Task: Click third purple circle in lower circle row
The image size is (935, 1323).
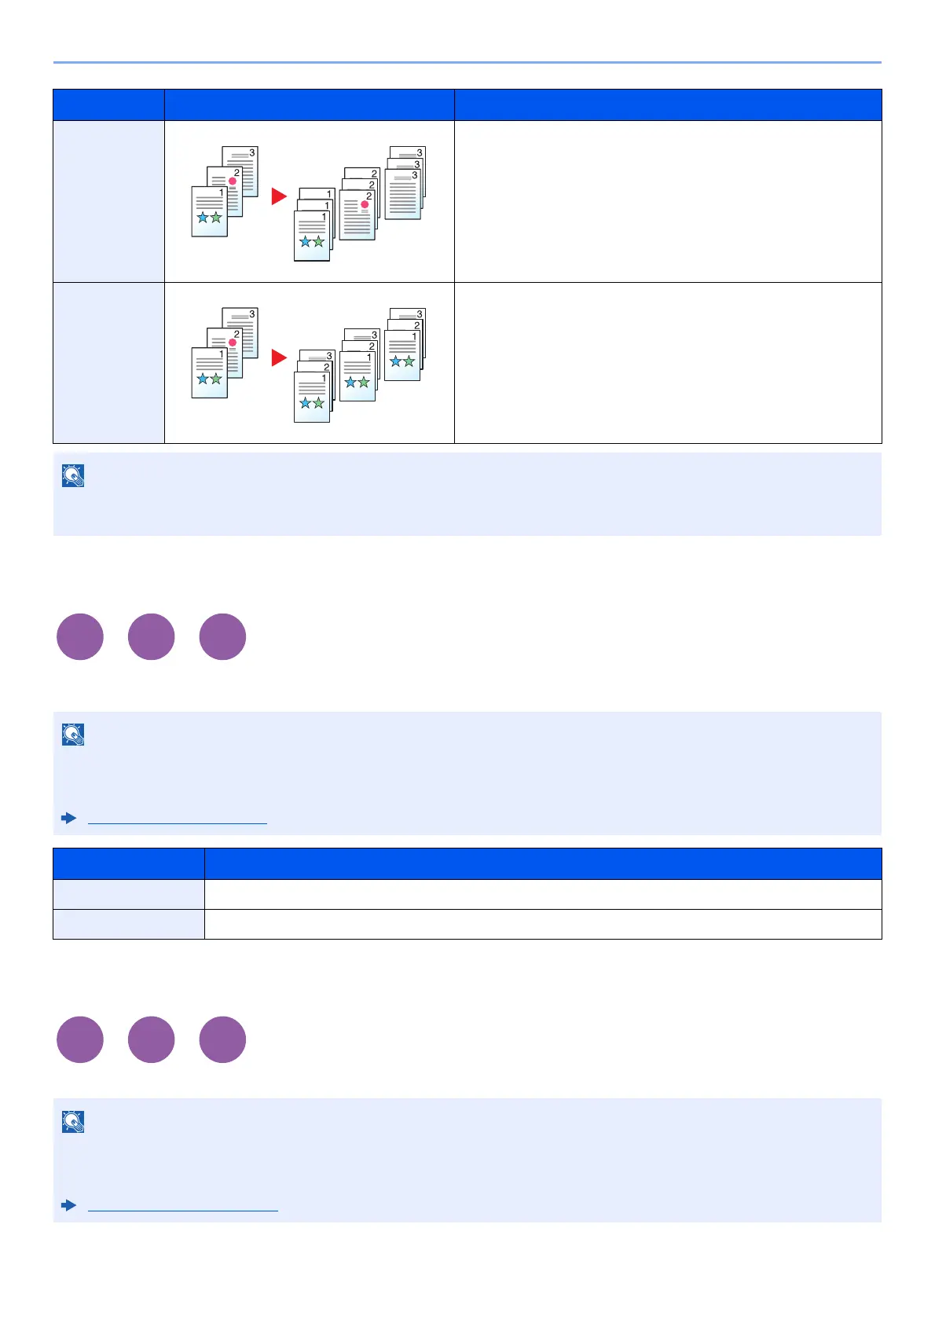Action: (x=222, y=1039)
